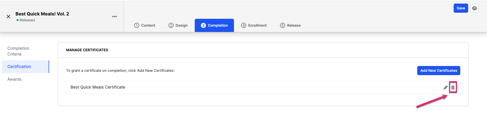The image size is (487, 118).
Task: Click the step 4 circle icon
Action: coord(244,25)
